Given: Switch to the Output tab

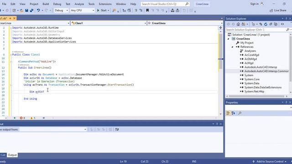Looking at the screenshot, I should (12, 155).
